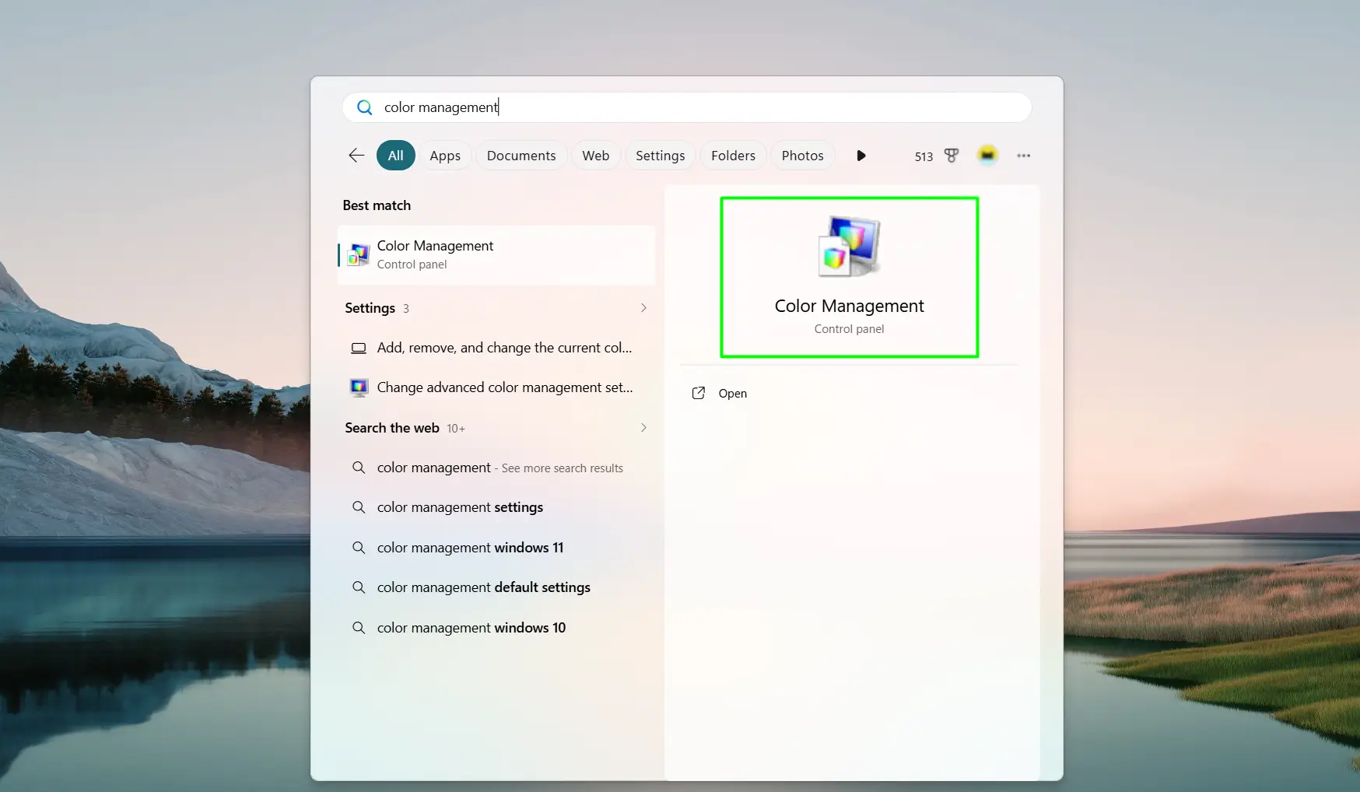Image resolution: width=1360 pixels, height=792 pixels.
Task: Click the Search the web section header
Action: [x=392, y=428]
